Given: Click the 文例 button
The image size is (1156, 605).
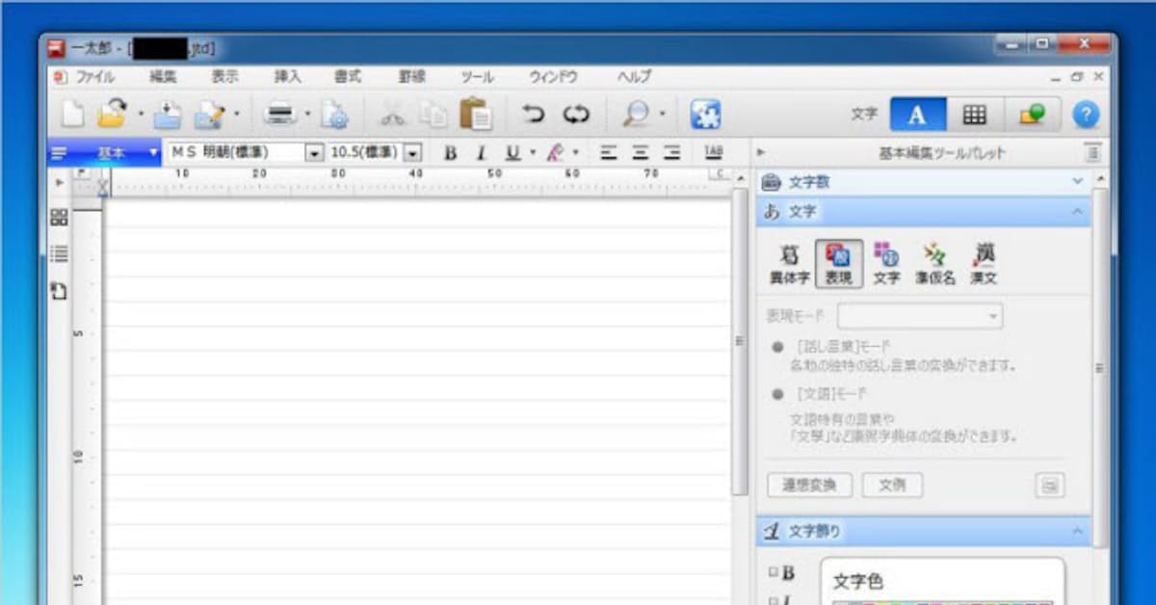Looking at the screenshot, I should pos(892,485).
